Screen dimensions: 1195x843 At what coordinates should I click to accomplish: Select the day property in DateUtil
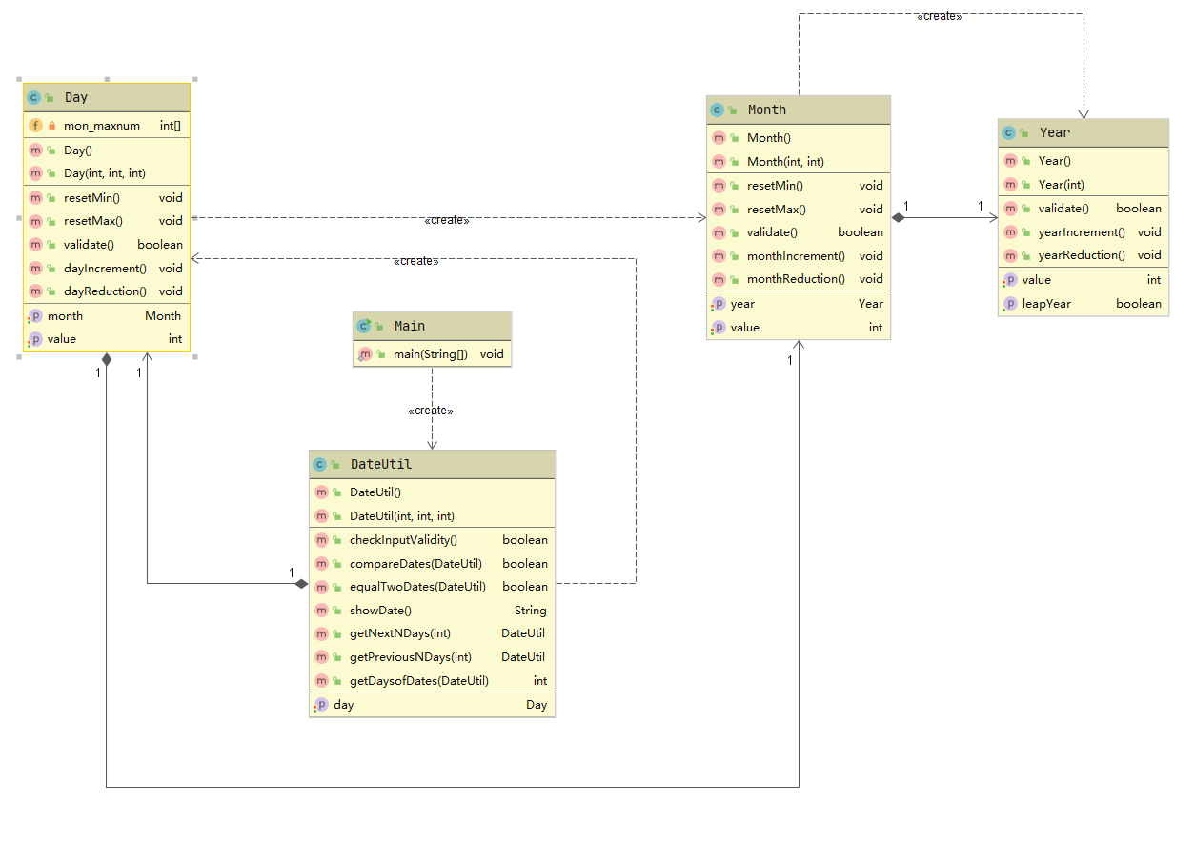click(x=432, y=705)
